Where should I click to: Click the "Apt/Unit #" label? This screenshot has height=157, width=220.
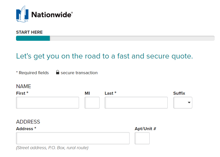point(145,129)
